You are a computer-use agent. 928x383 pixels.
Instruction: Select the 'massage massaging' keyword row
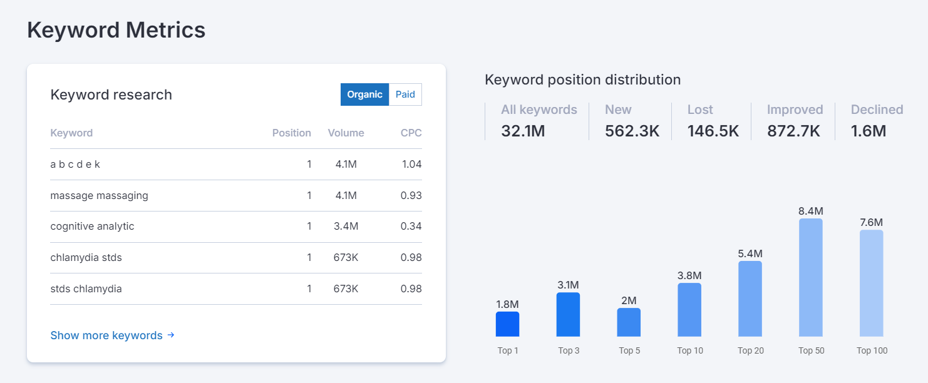100,195
